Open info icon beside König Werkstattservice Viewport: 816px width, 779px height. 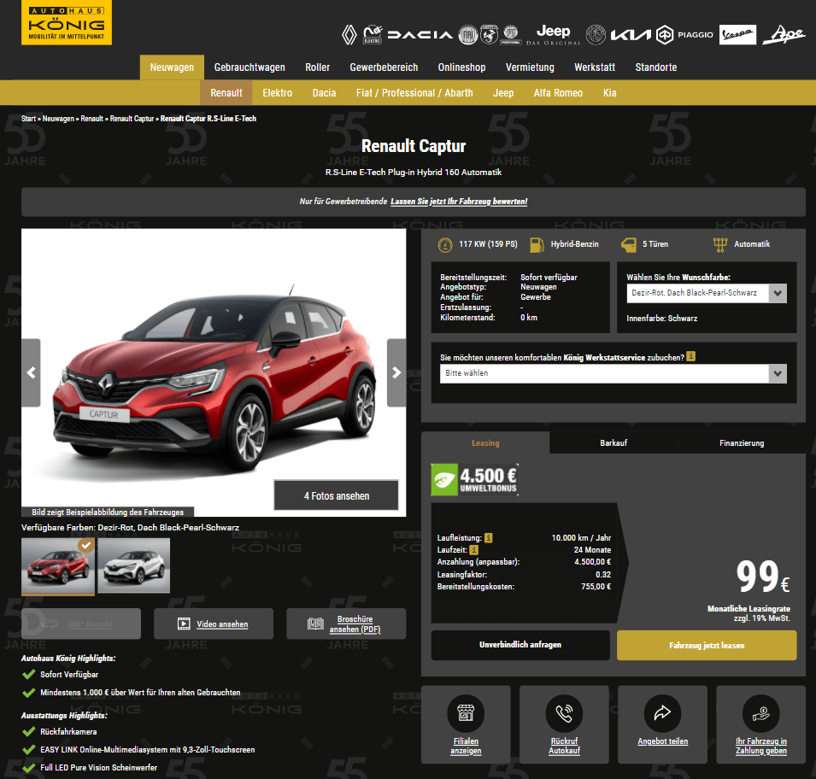tap(691, 356)
